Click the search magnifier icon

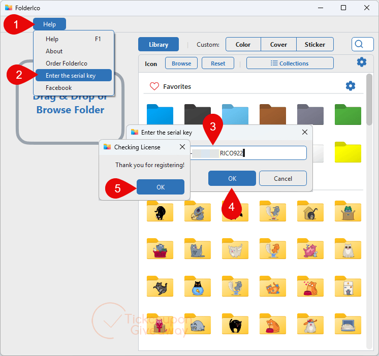pos(359,44)
